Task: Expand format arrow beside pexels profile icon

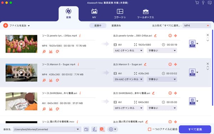Action: [197, 44]
